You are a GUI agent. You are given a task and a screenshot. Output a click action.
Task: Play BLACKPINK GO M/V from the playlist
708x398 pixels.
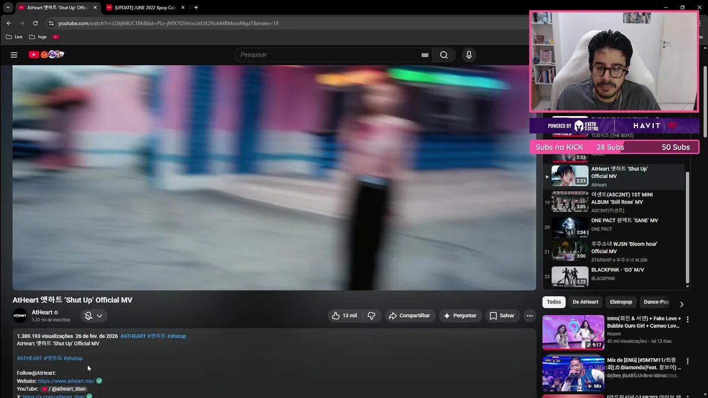pyautogui.click(x=615, y=276)
